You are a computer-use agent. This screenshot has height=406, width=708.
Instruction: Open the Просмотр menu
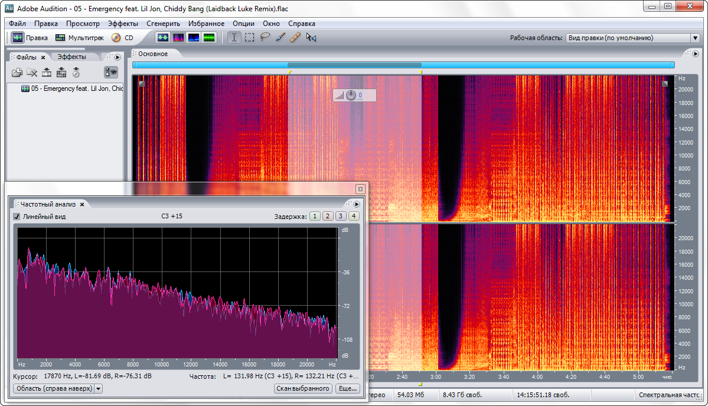click(83, 24)
